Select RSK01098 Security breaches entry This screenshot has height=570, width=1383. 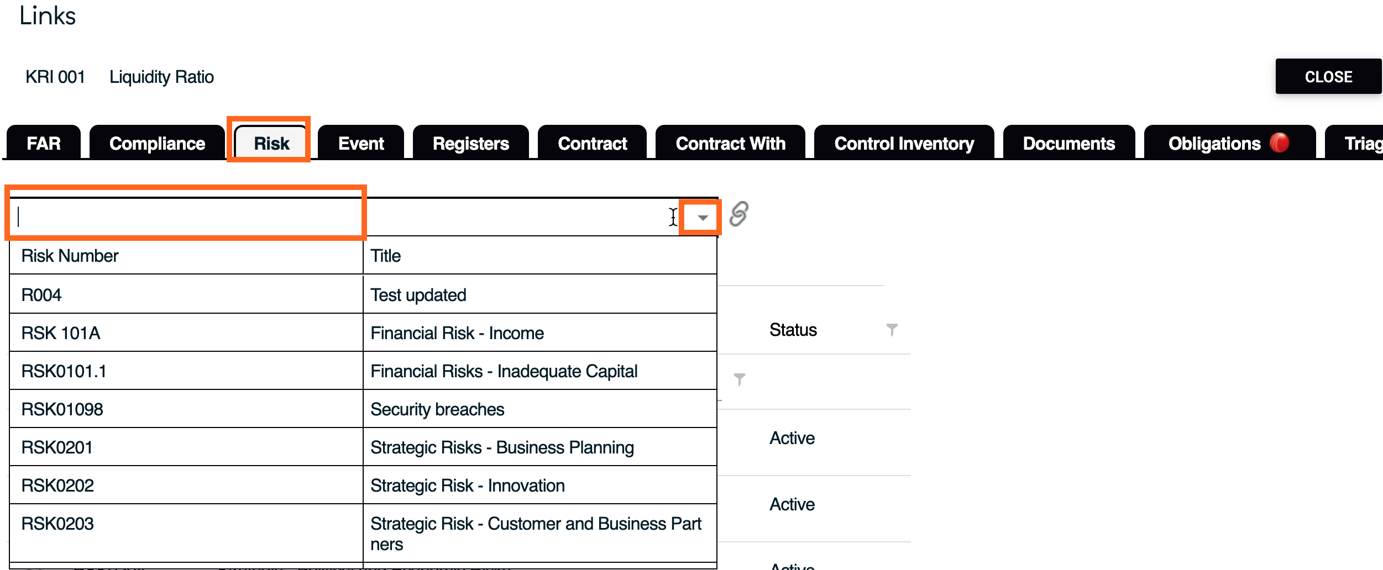pos(363,409)
